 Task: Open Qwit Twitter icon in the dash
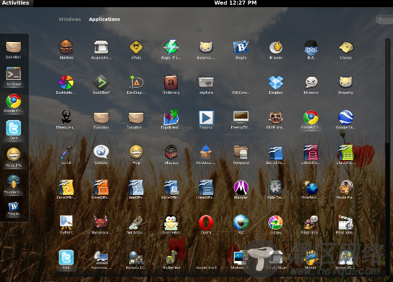click(14, 130)
